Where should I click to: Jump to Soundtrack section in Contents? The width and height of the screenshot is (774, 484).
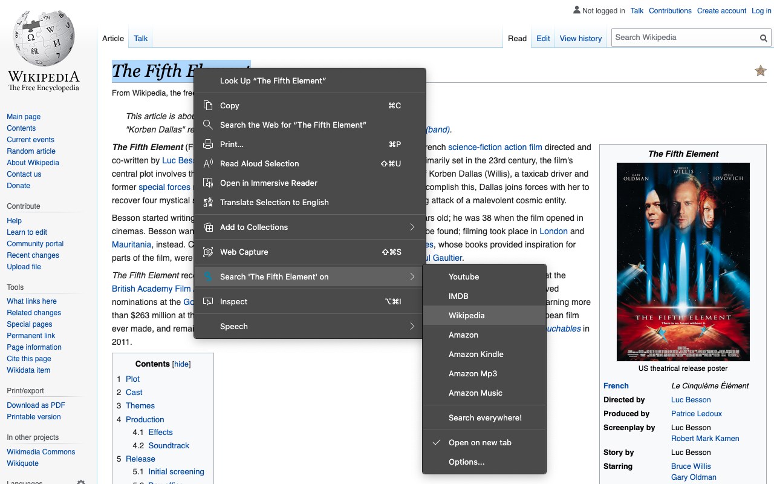(x=169, y=445)
